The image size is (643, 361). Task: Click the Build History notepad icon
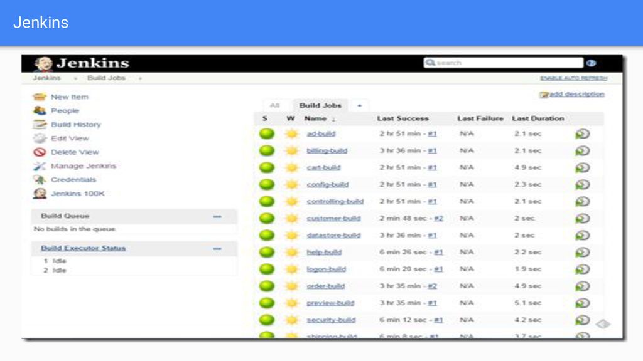(x=40, y=125)
